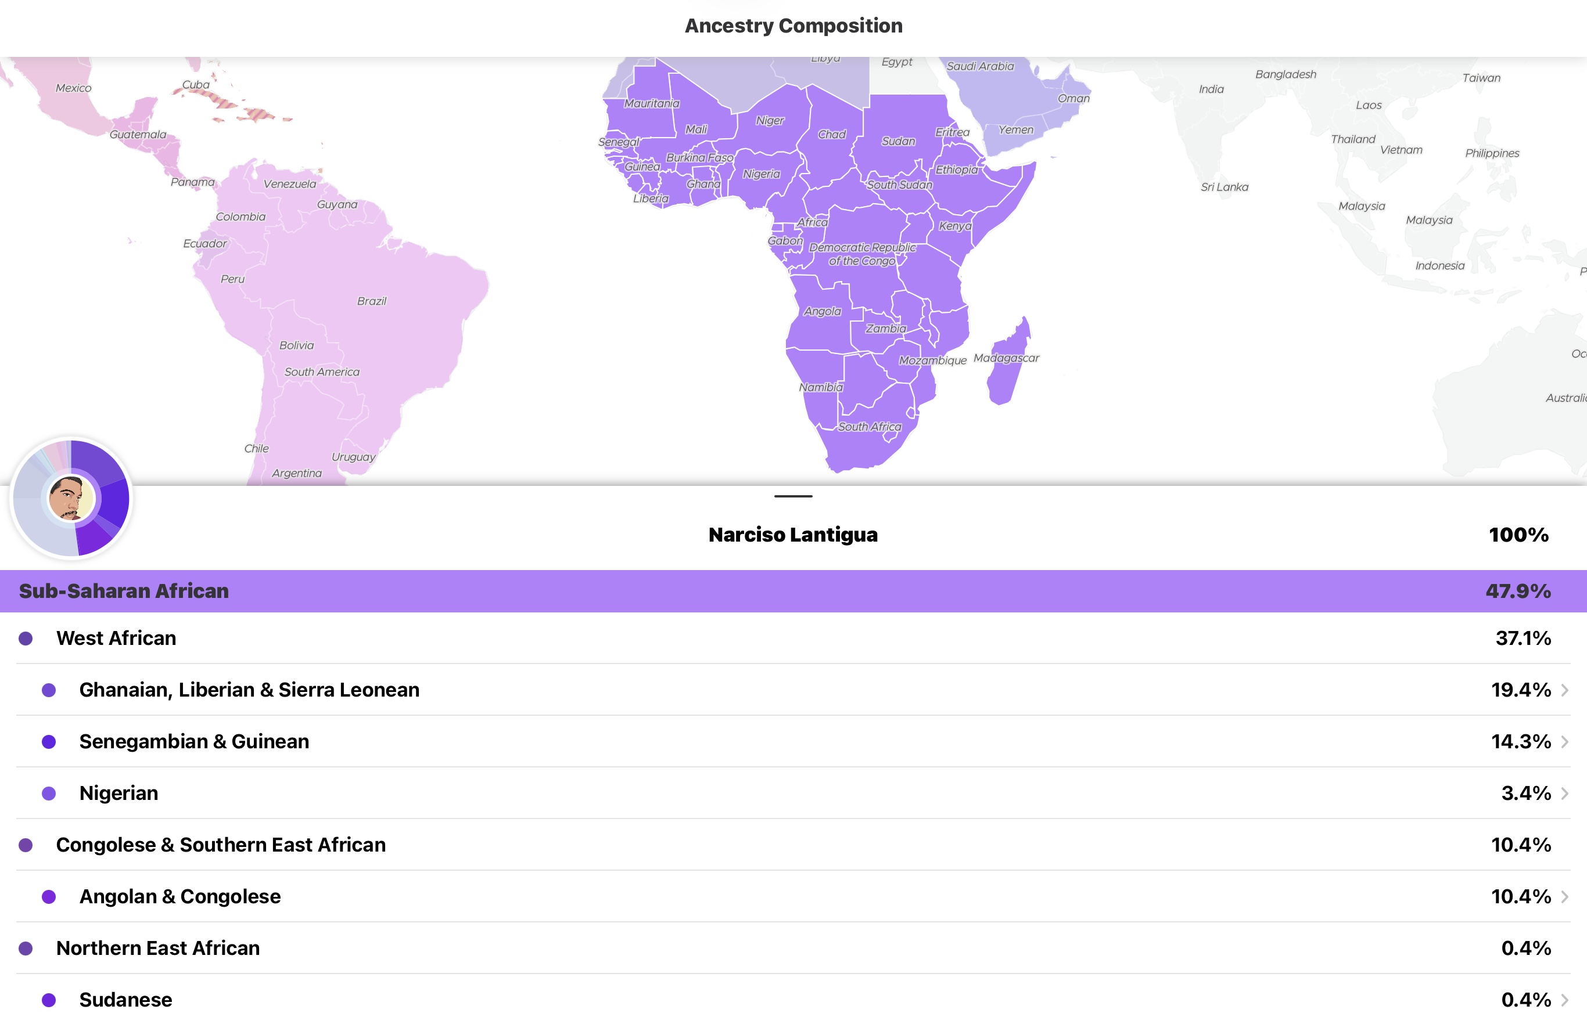1587x1024 pixels.
Task: Click Nigeria on the map
Action: (761, 174)
